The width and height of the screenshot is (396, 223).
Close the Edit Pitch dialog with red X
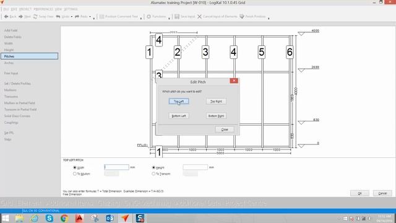(234, 81)
